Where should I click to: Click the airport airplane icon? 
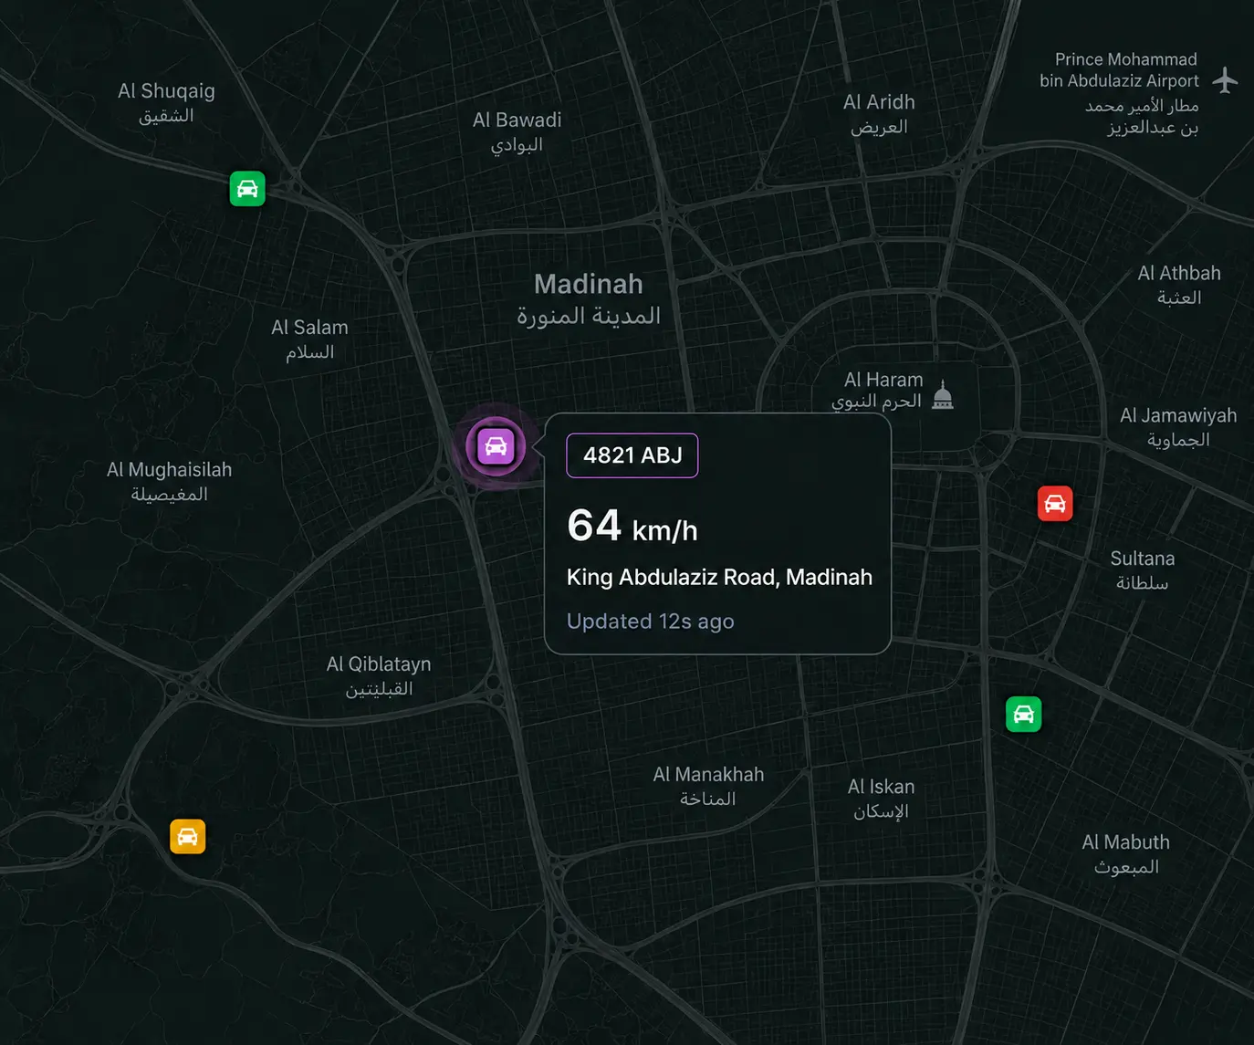[x=1225, y=80]
